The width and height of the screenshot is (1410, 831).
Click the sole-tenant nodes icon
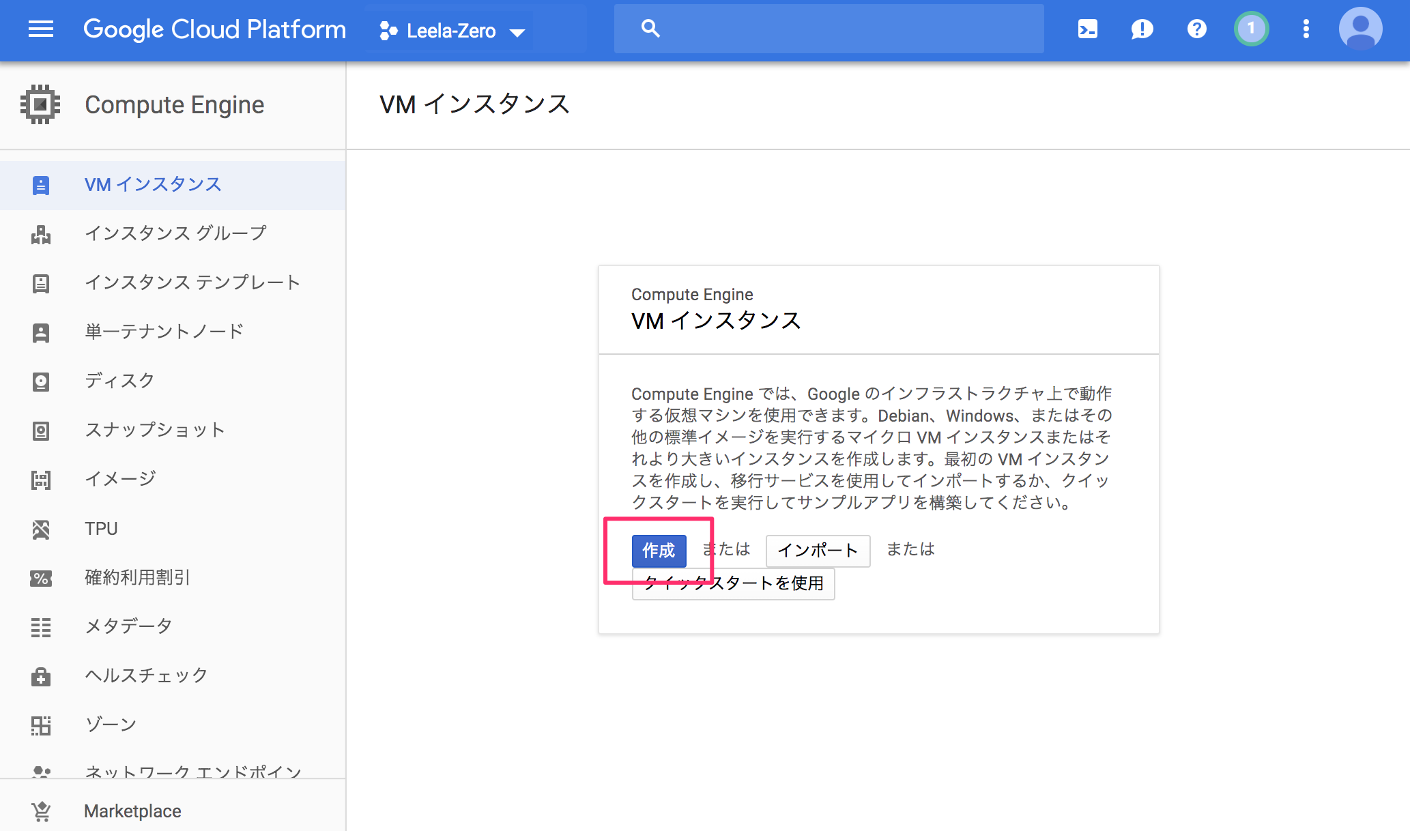[x=41, y=333]
